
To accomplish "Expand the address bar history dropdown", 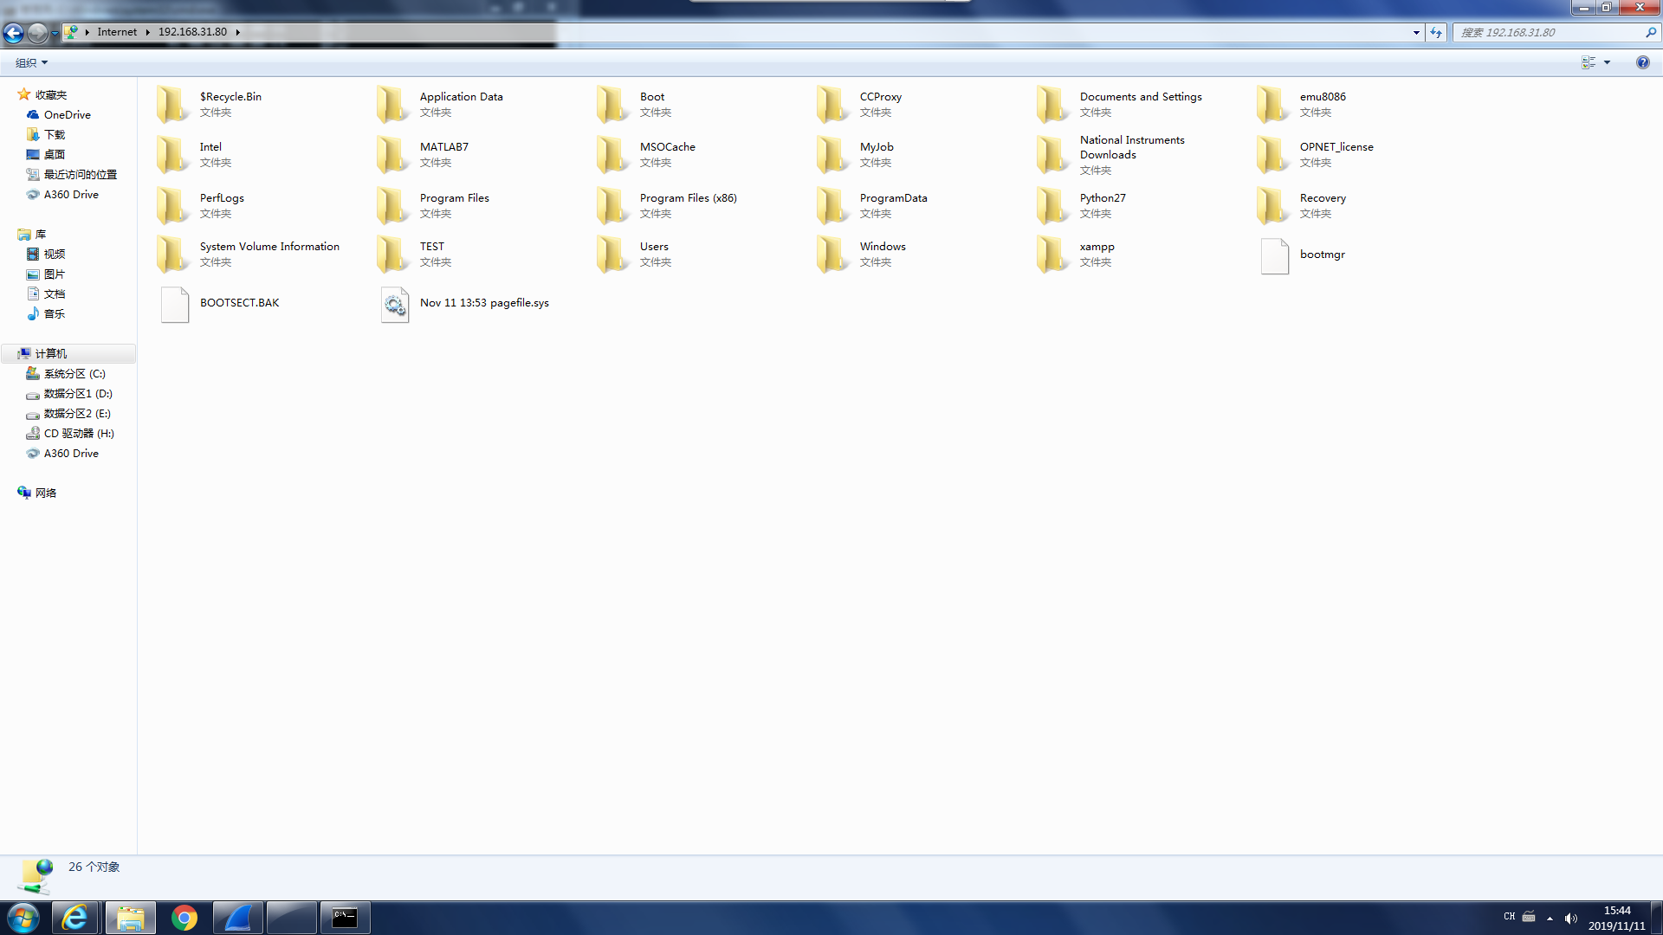I will coord(1416,33).
